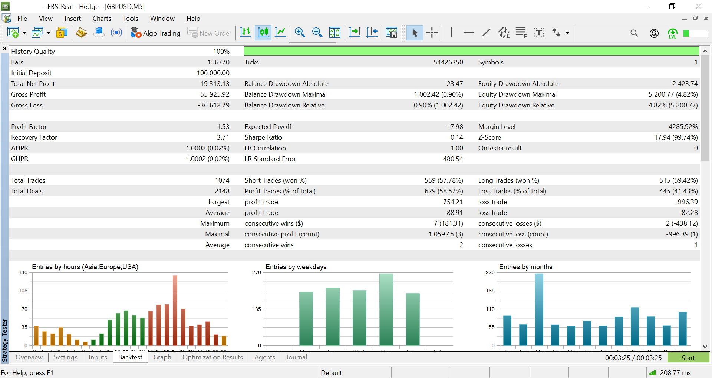The image size is (712, 378).
Task: Draw a vertical line tool
Action: [x=451, y=33]
